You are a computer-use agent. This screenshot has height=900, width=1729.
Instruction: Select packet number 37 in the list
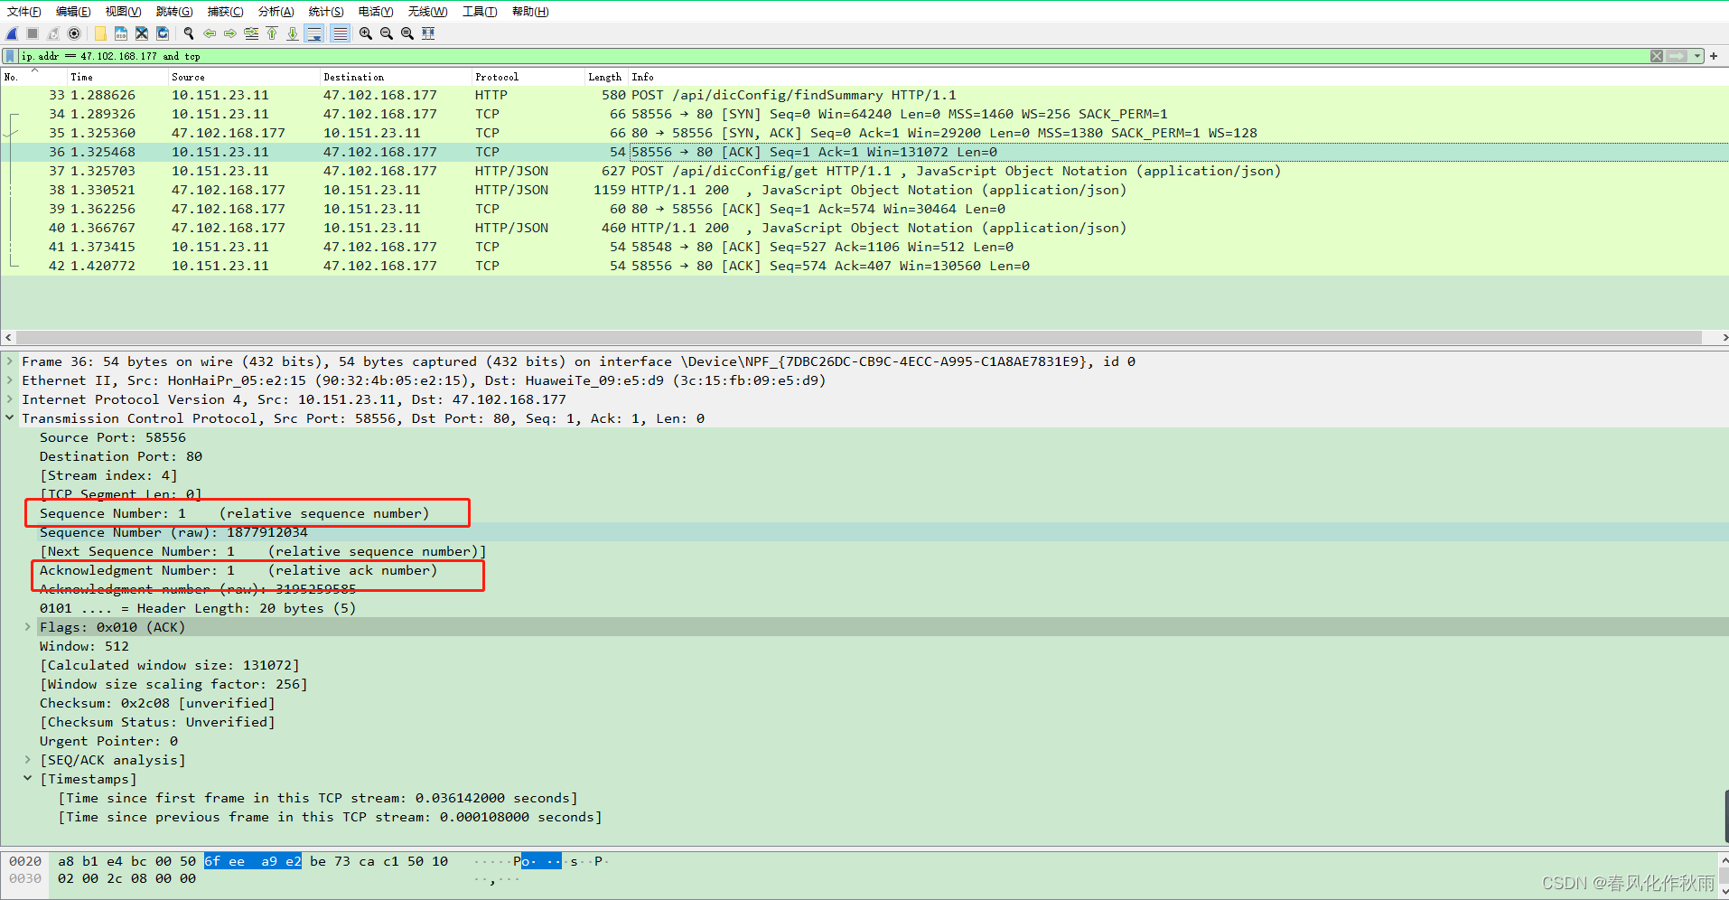[361, 171]
